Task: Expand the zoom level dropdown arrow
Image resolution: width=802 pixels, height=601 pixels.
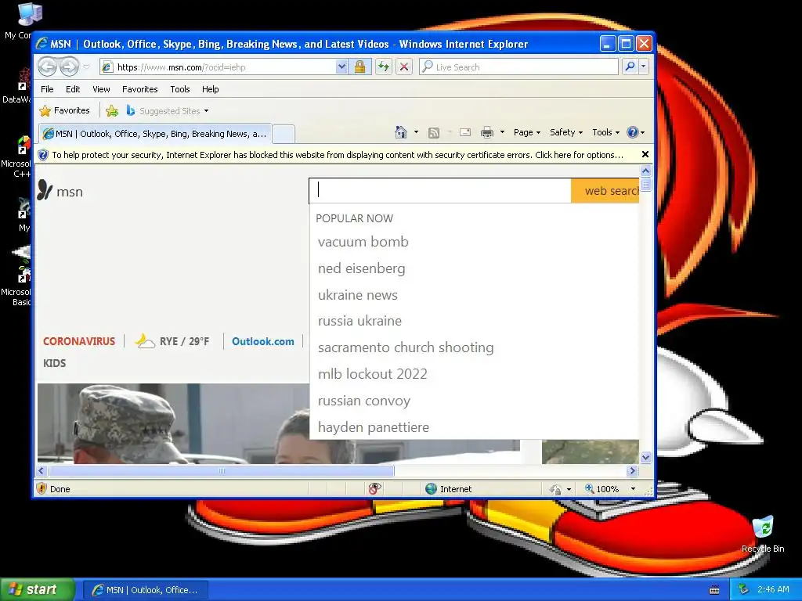Action: pyautogui.click(x=633, y=489)
